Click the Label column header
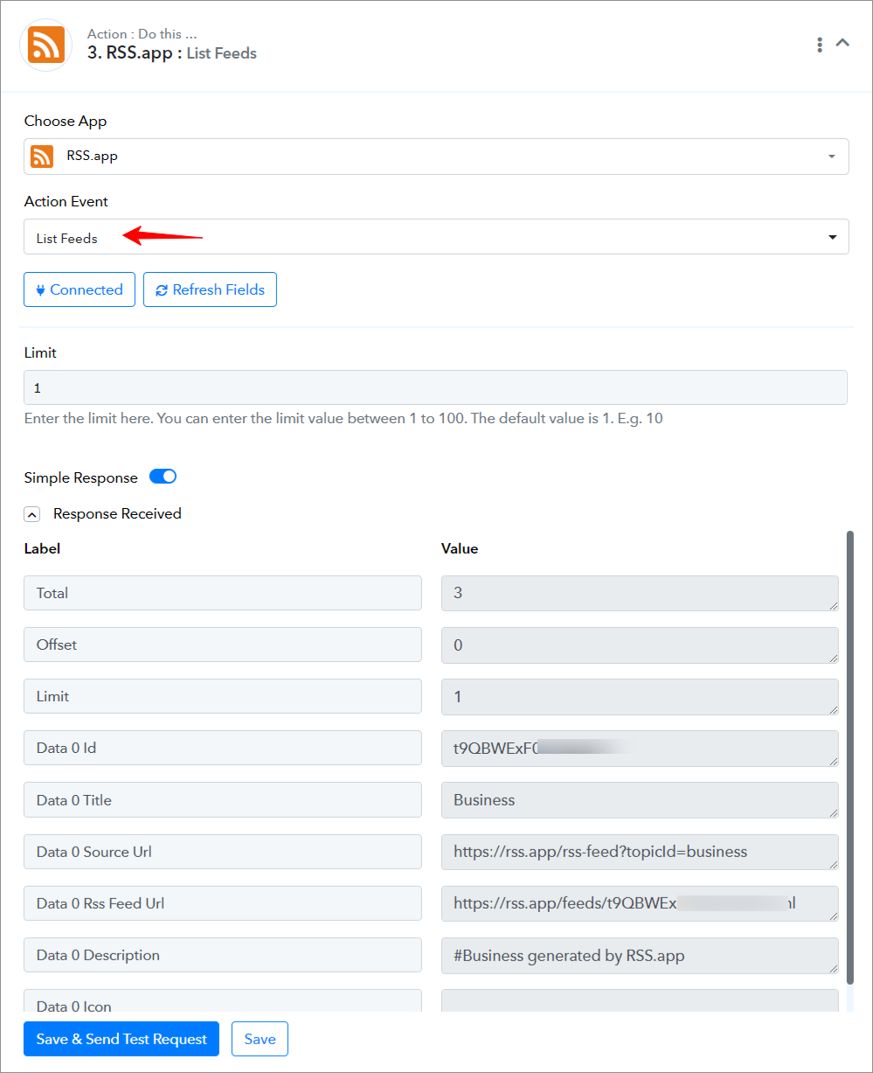 (42, 548)
